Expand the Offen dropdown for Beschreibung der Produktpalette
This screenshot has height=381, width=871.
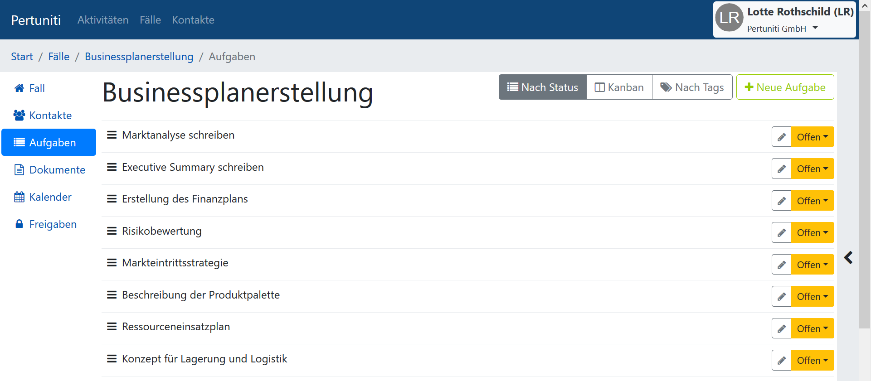click(813, 296)
